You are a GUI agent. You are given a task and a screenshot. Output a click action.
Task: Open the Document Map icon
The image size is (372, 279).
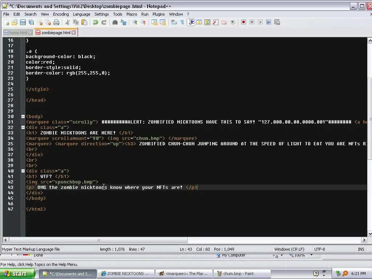click(x=207, y=22)
